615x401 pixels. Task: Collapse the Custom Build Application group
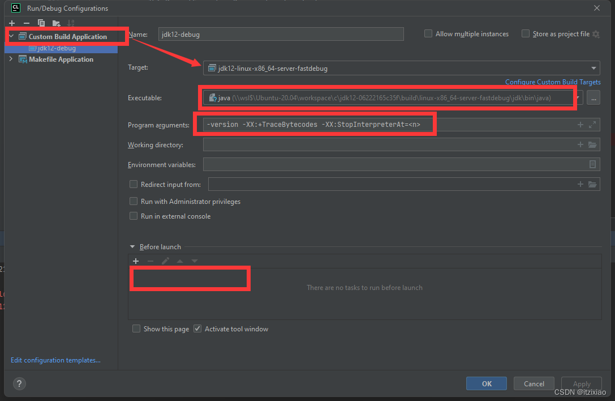[11, 36]
